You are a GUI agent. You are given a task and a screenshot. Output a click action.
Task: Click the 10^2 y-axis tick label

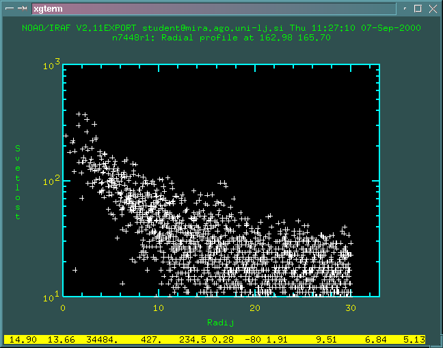coord(52,180)
